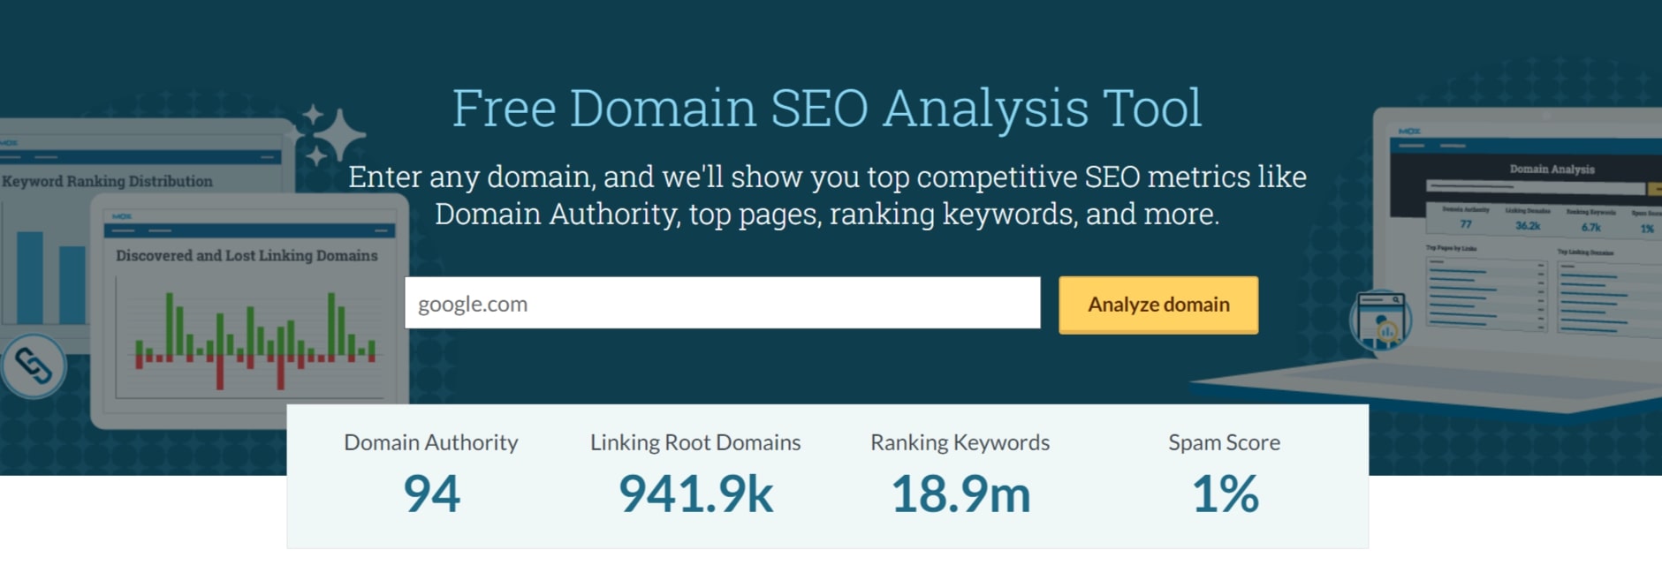Screen dimensions: 1662x588
Task: Click the chain link icon circle
Action: click(34, 366)
